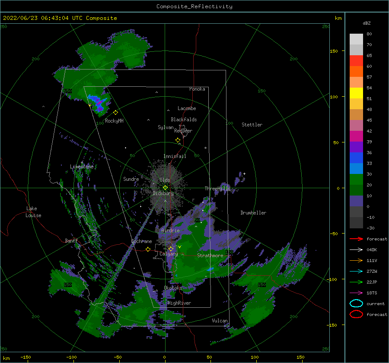The width and height of the screenshot is (389, 363).
Task: Click the blue echo cell southeast of Strathmore
Action: point(210,269)
